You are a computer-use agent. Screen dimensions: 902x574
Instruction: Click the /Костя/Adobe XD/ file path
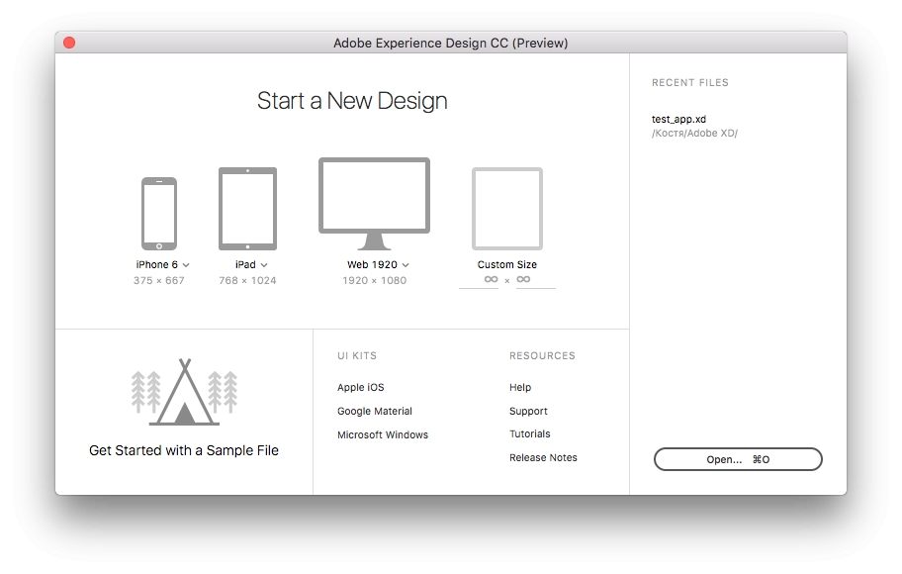tap(694, 133)
